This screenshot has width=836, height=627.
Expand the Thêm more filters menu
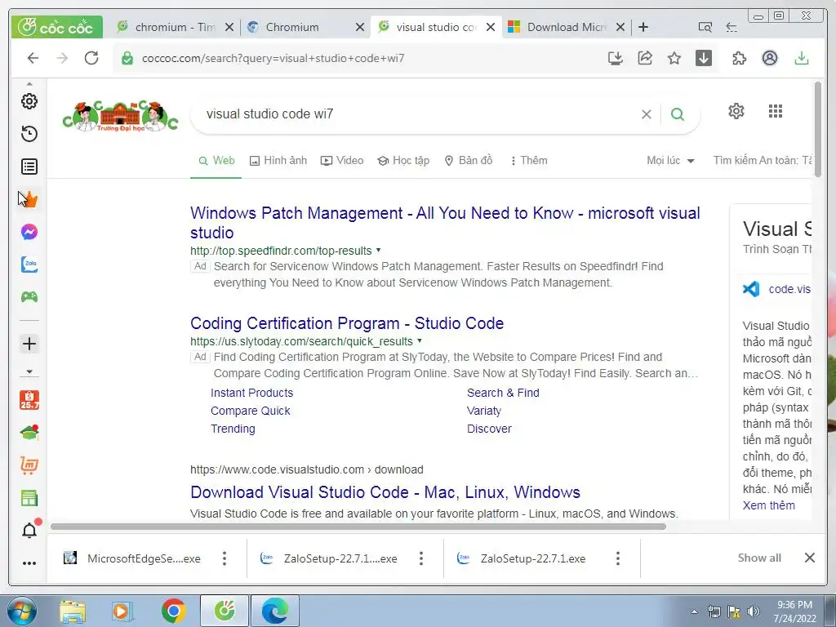point(528,161)
